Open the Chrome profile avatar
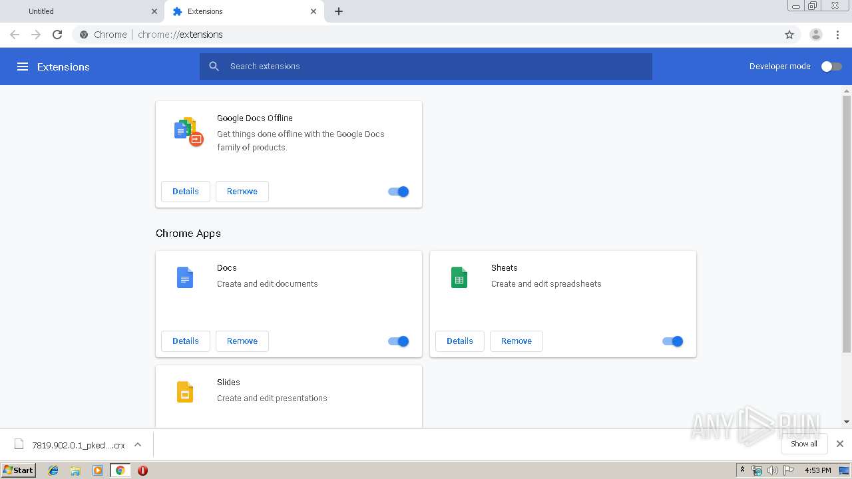Image resolution: width=852 pixels, height=479 pixels. 816,35
